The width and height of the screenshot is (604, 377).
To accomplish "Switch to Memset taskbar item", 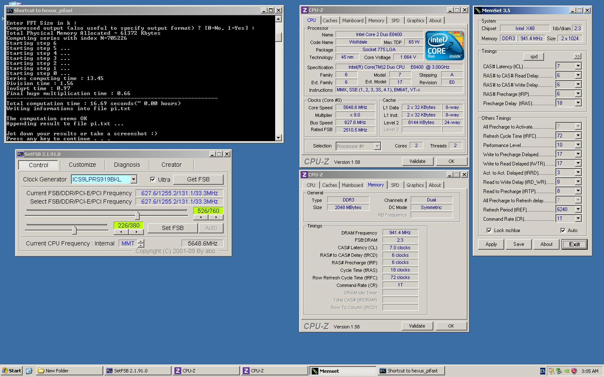I will (x=343, y=371).
